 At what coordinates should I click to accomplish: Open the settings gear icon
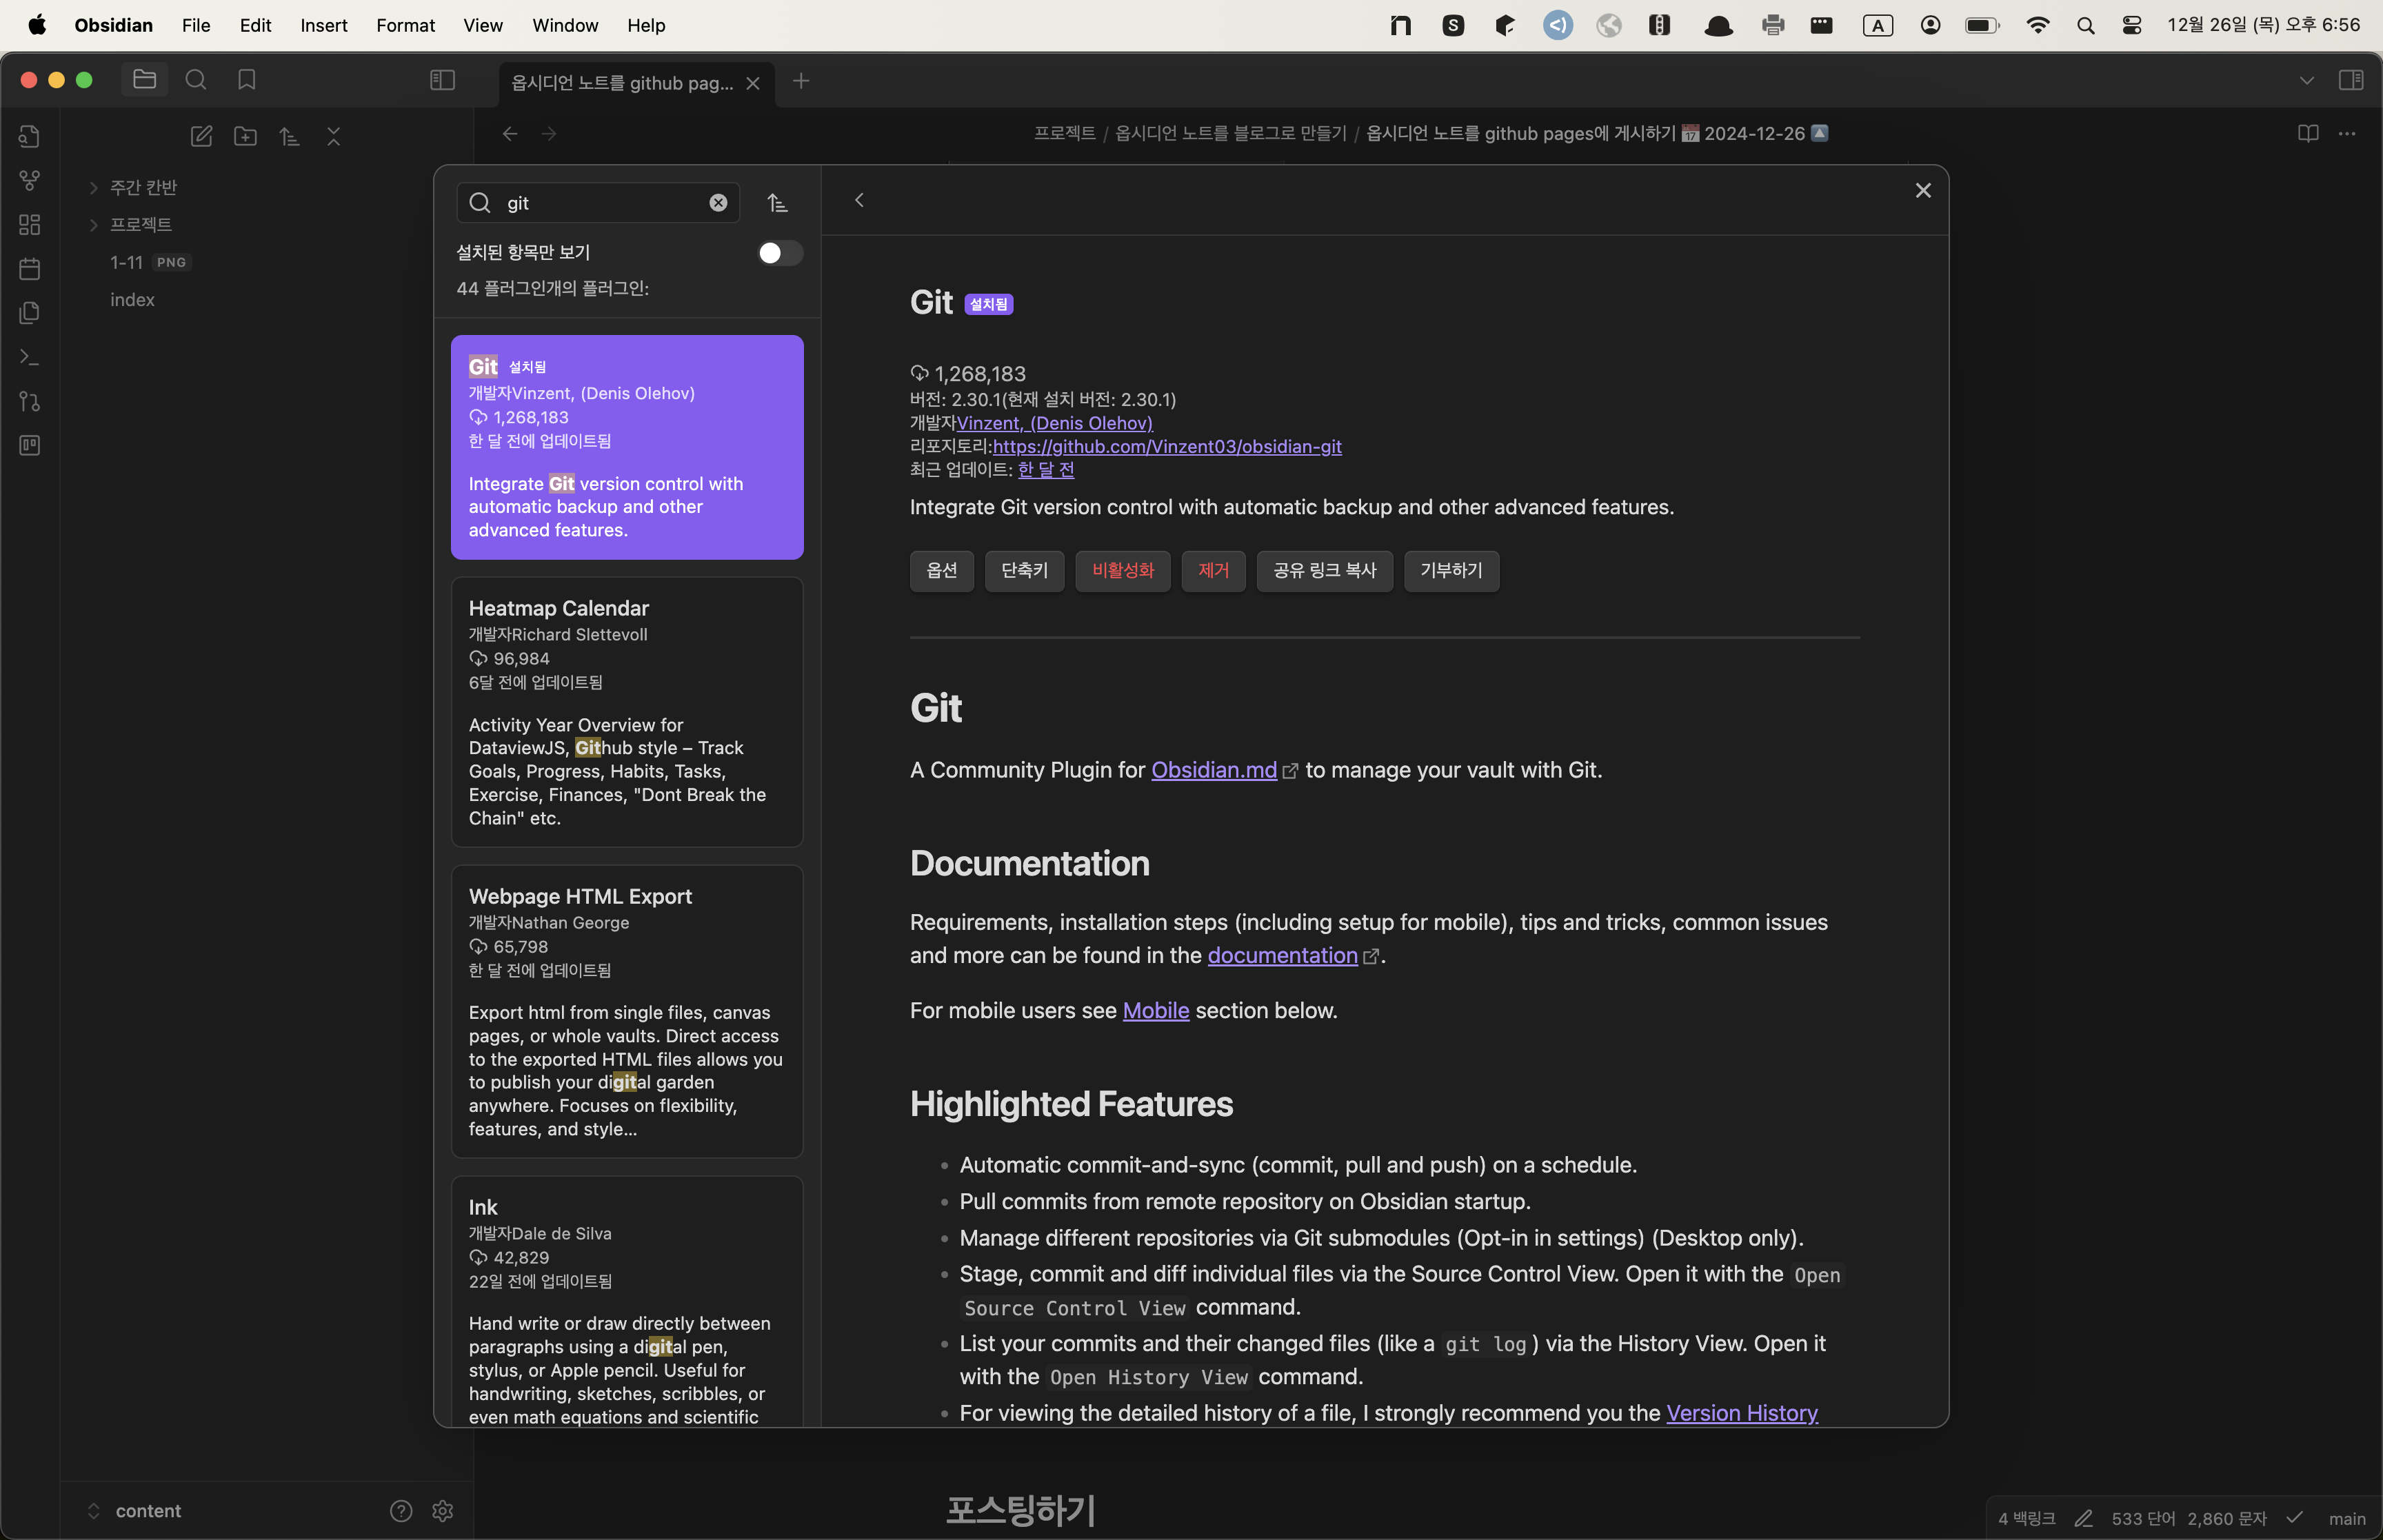coord(443,1511)
